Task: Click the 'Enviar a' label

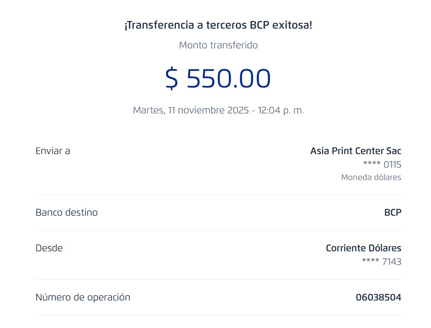Action: 53,151
